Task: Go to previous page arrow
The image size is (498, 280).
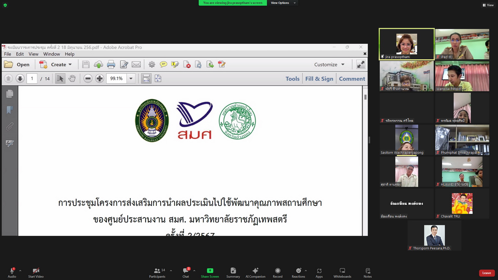Action: coord(8,78)
